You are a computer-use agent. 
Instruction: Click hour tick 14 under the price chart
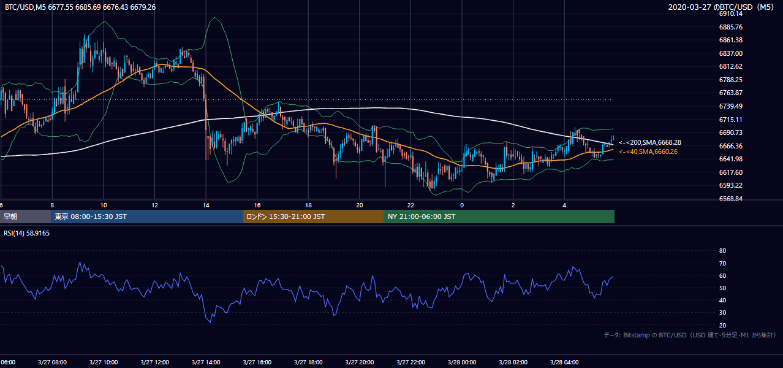[206, 205]
